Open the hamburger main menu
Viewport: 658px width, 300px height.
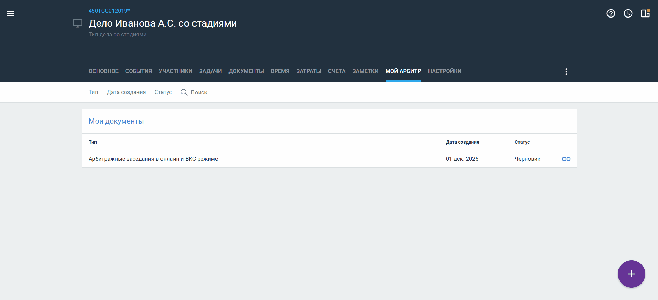11,14
